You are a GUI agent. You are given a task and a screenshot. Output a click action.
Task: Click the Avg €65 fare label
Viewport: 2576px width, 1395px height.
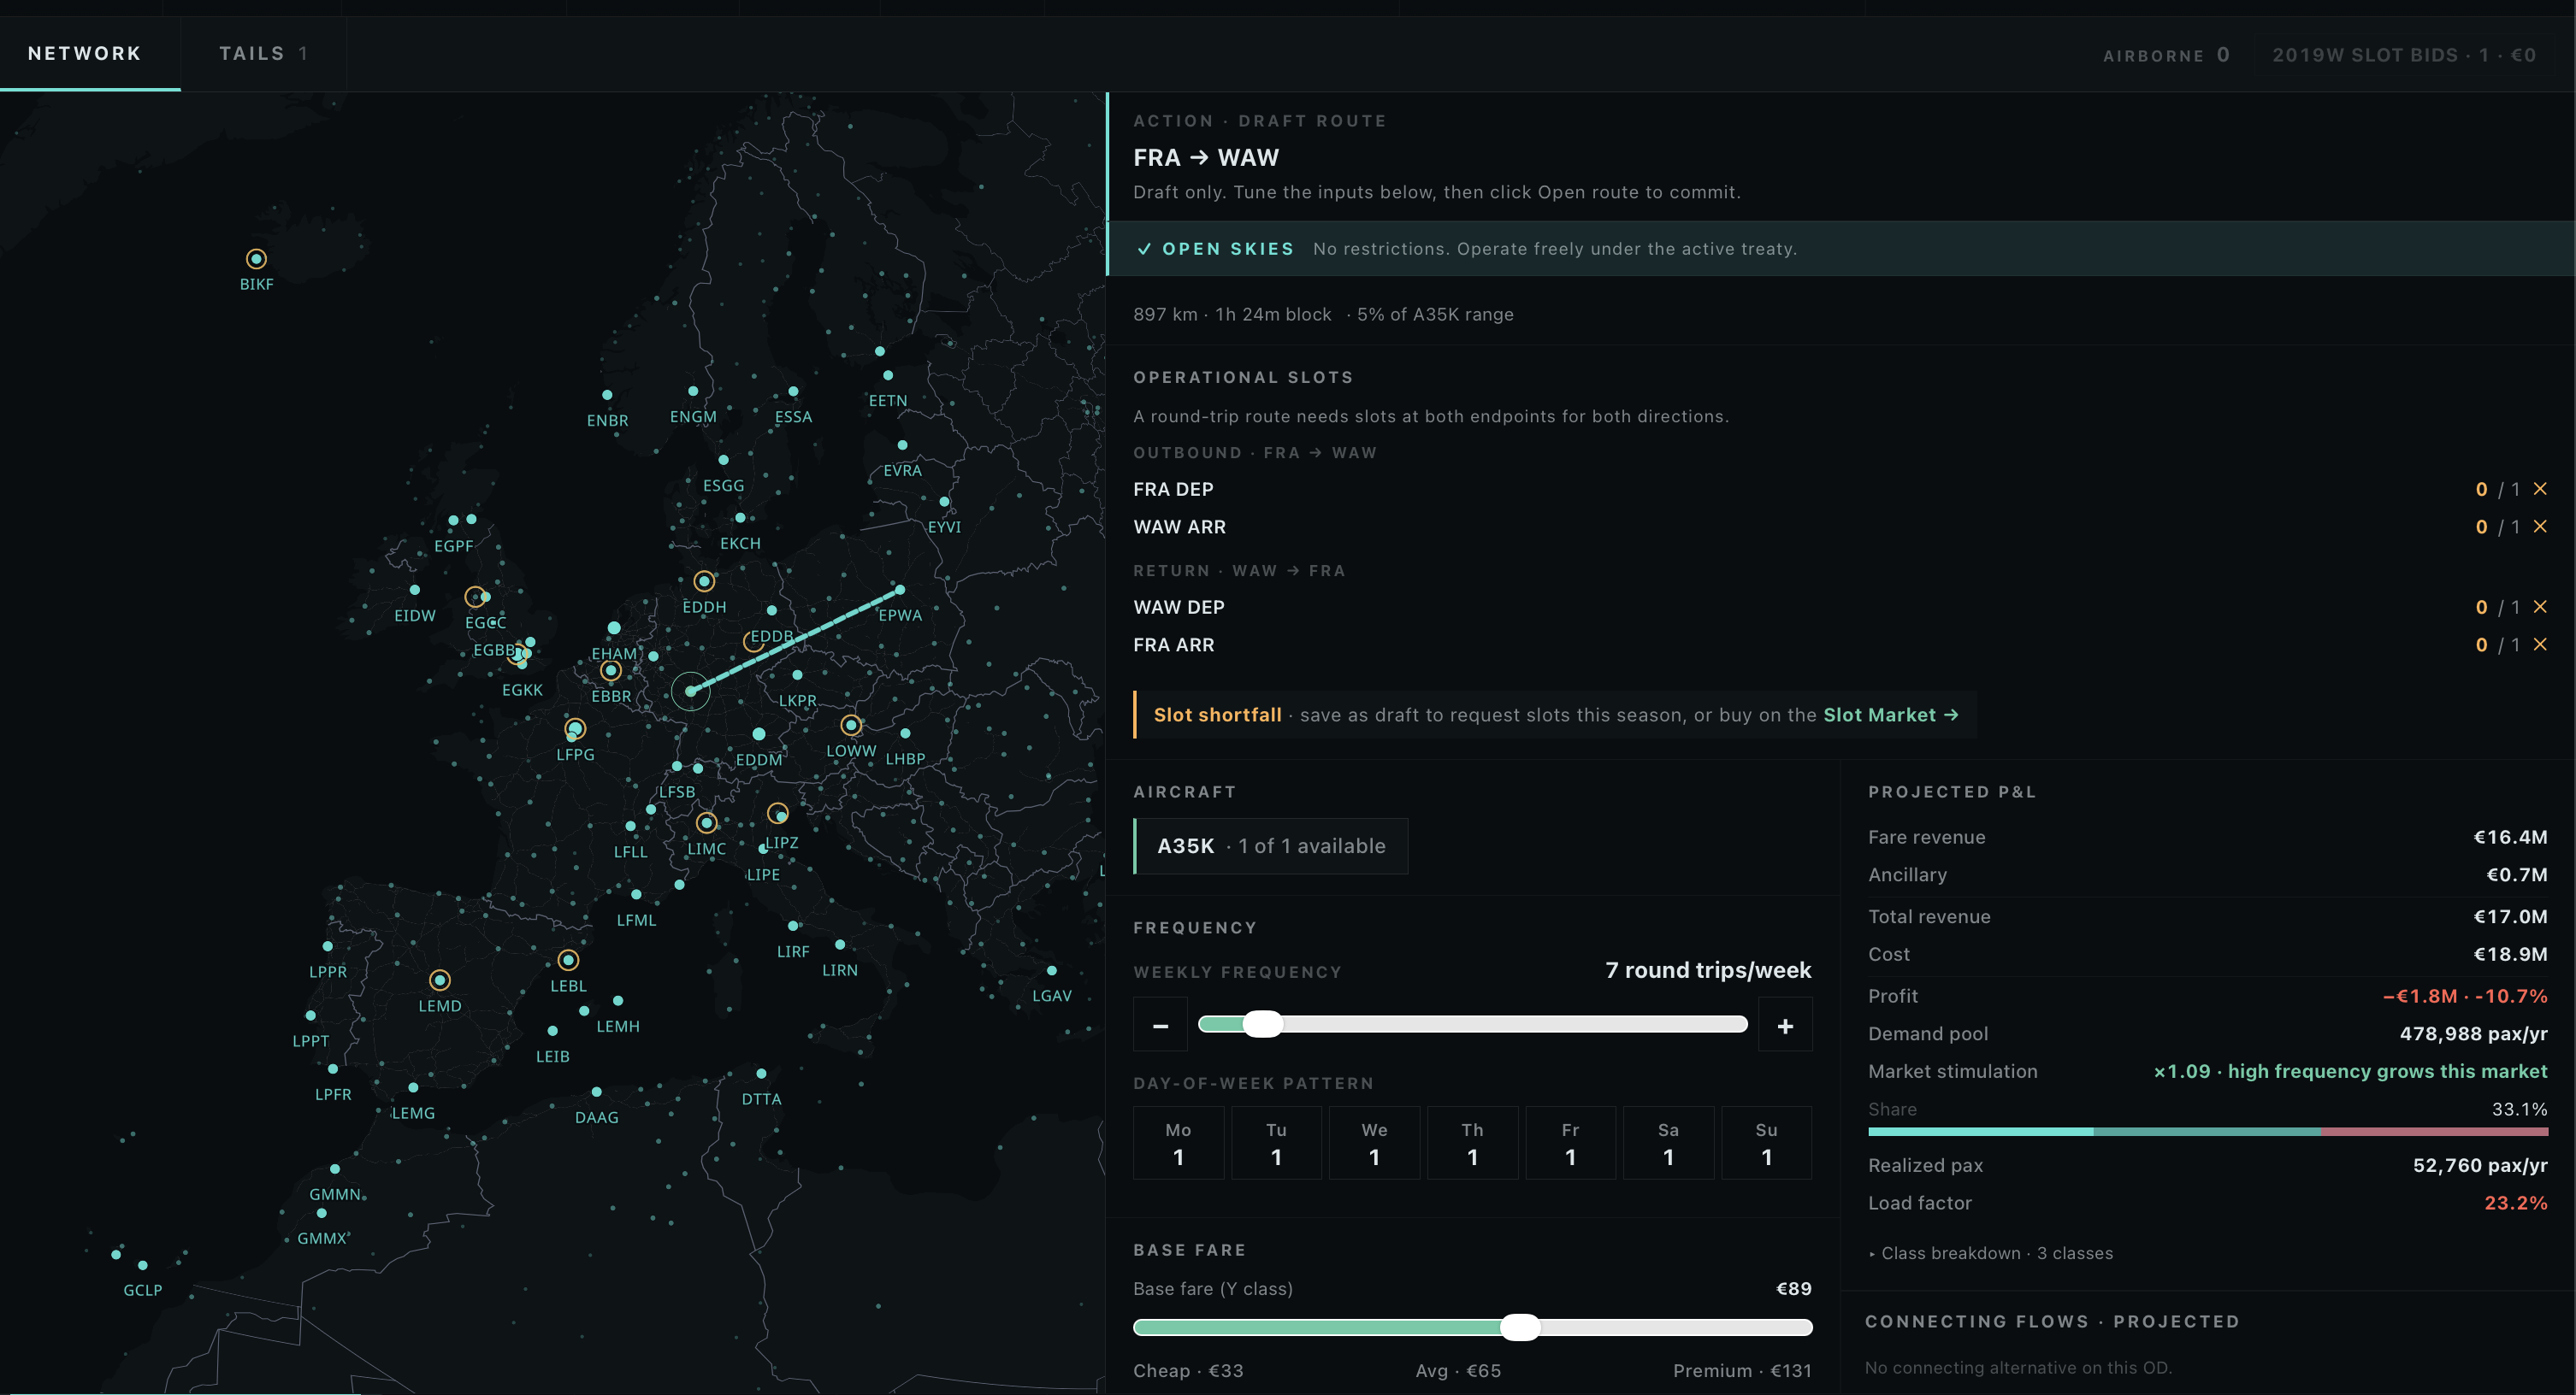[1458, 1371]
